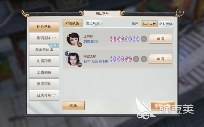Expand the 剧情副本 category
This screenshot has height=127, width=204.
[44, 38]
